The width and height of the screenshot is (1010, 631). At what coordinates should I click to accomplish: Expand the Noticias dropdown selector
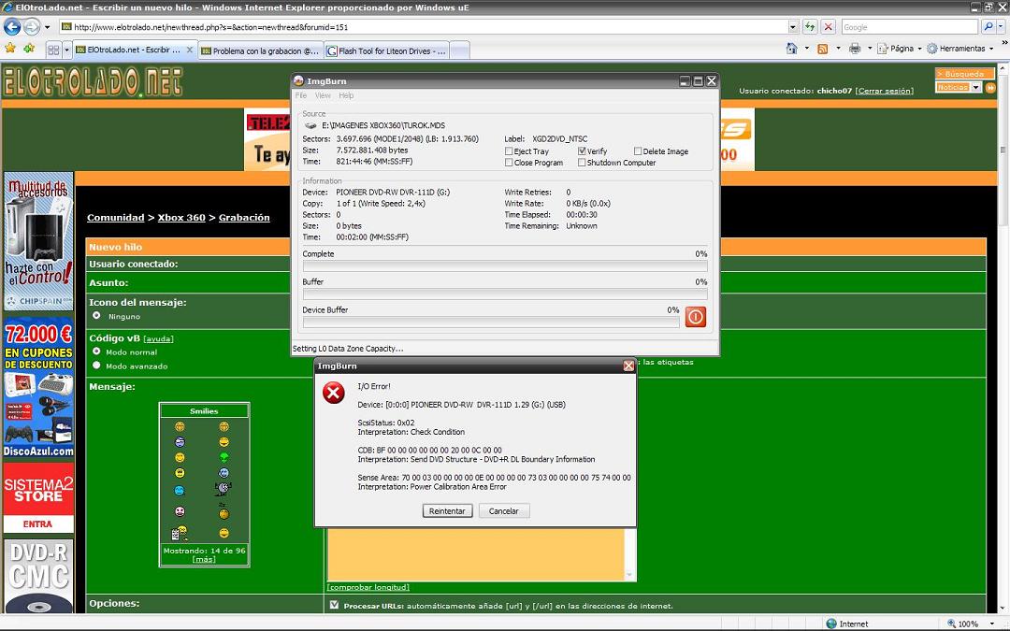(x=975, y=87)
